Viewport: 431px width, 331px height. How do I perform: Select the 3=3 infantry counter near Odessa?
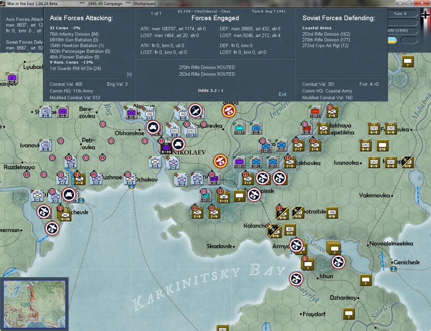pos(56,197)
